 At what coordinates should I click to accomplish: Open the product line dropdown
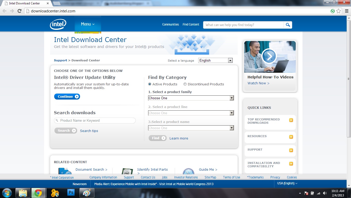click(191, 113)
